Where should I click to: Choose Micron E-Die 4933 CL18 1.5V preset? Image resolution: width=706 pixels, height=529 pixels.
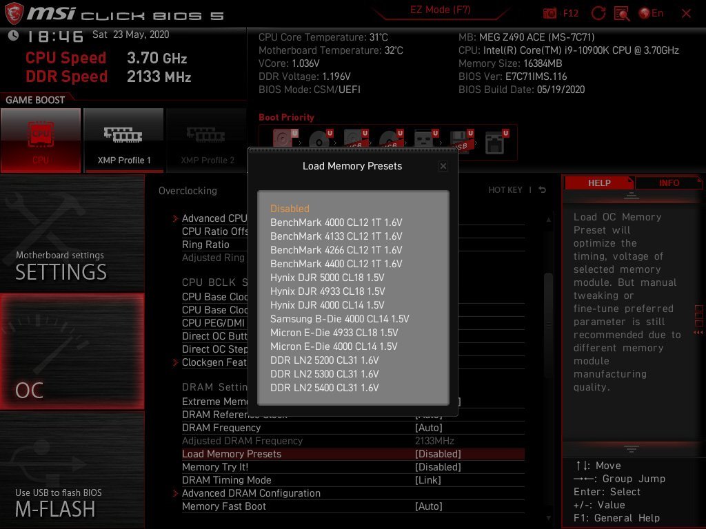coord(334,333)
